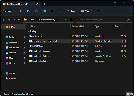Click the Delete trash can icon

point(60,11)
